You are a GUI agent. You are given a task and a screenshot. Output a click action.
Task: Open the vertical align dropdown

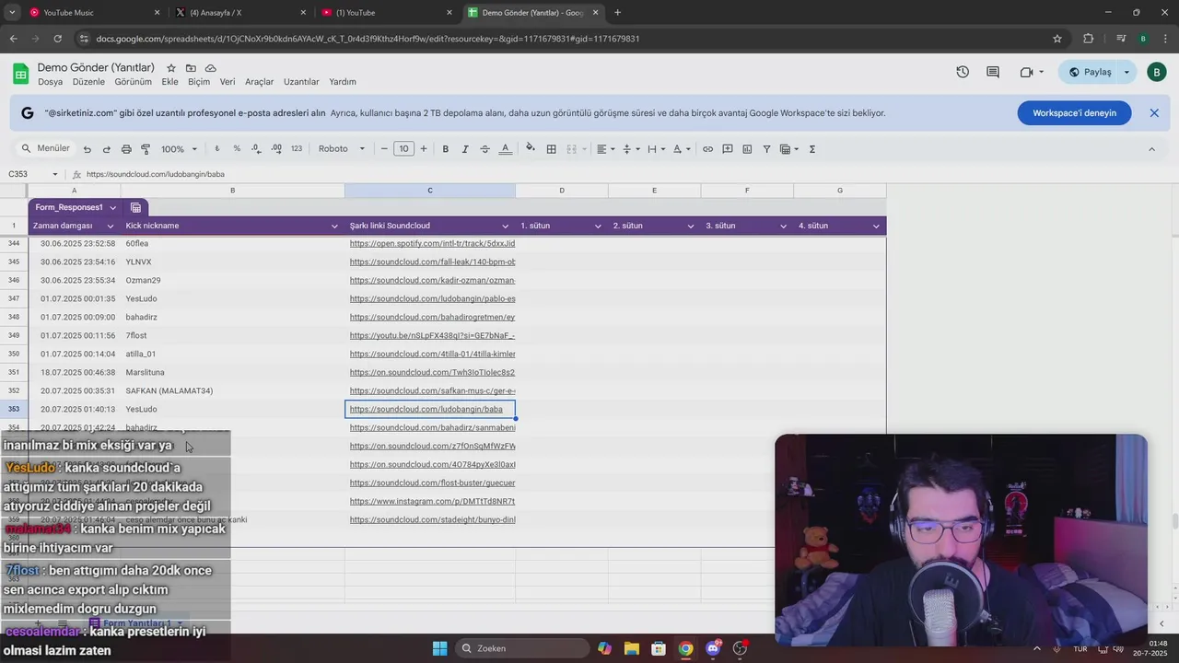coord(630,149)
